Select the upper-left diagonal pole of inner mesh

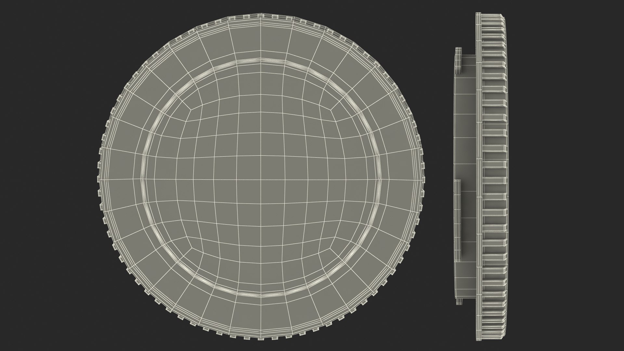click(190, 110)
